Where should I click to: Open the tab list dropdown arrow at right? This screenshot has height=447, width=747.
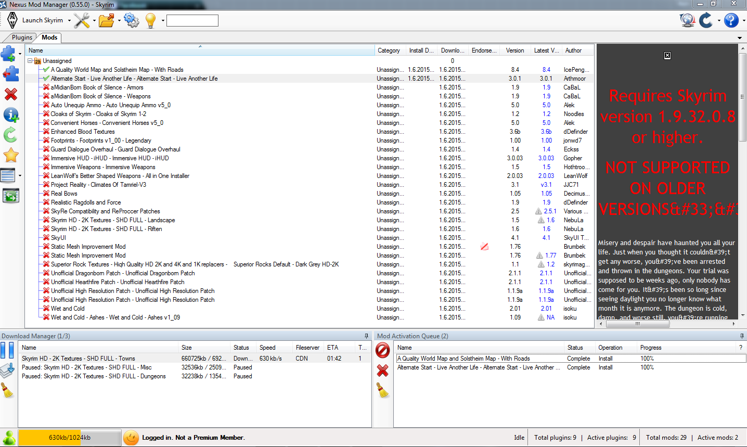point(740,38)
